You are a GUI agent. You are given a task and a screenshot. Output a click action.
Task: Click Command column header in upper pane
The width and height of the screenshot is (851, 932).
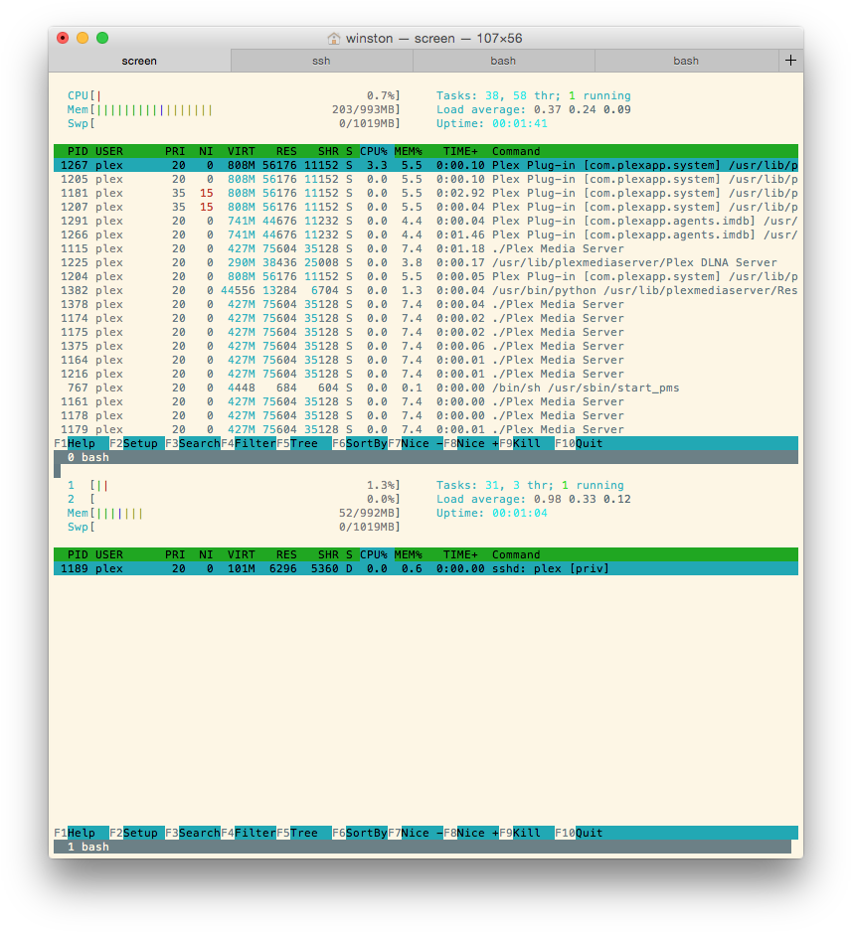click(516, 151)
